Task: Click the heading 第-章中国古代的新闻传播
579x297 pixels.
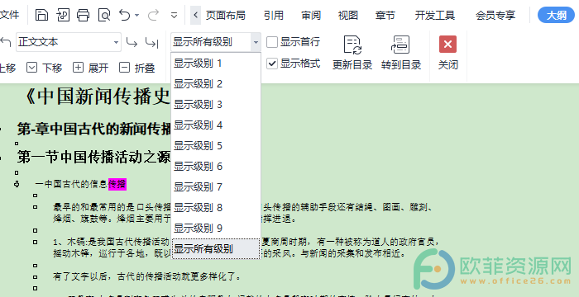Action: [x=93, y=130]
